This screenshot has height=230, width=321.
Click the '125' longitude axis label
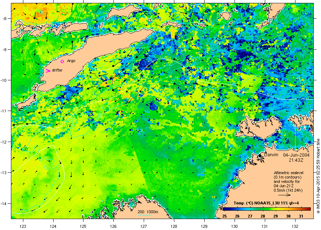[x=83, y=226]
